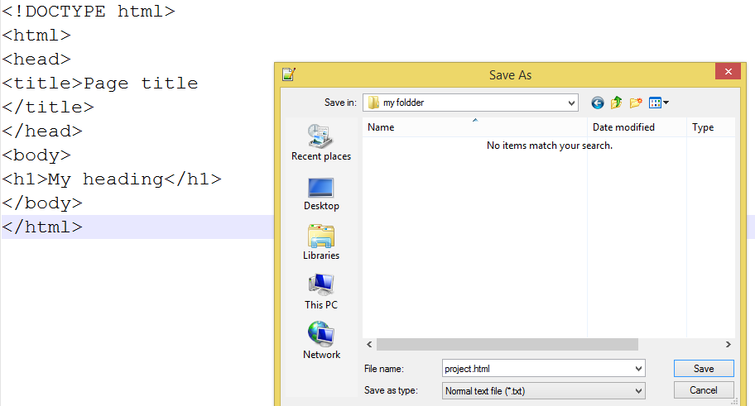Go up one folder level

click(617, 103)
